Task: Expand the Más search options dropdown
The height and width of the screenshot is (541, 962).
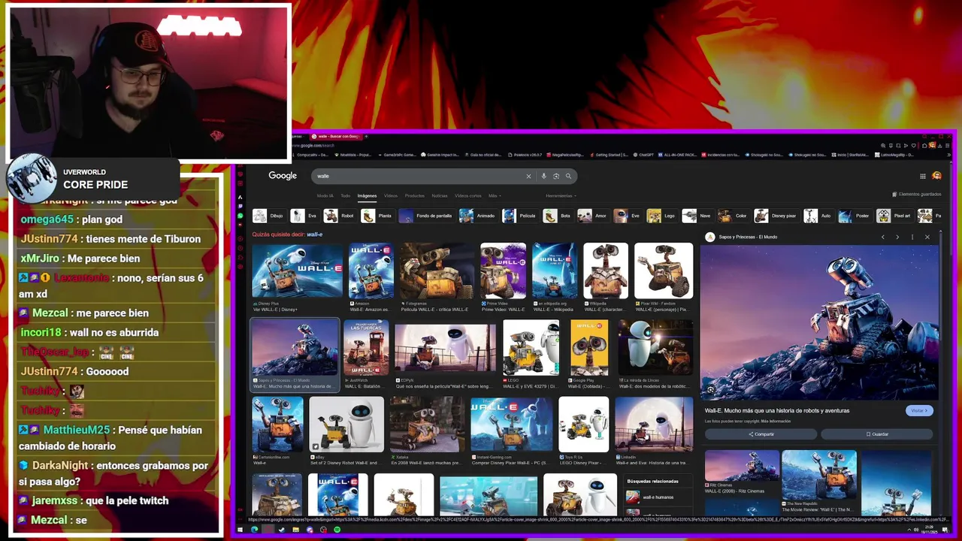Action: pos(493,195)
